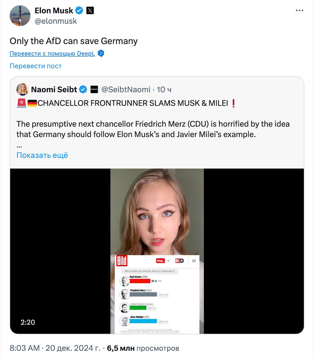Open the hamburger menu in the Bild header
The image size is (314, 357).
(x=194, y=261)
